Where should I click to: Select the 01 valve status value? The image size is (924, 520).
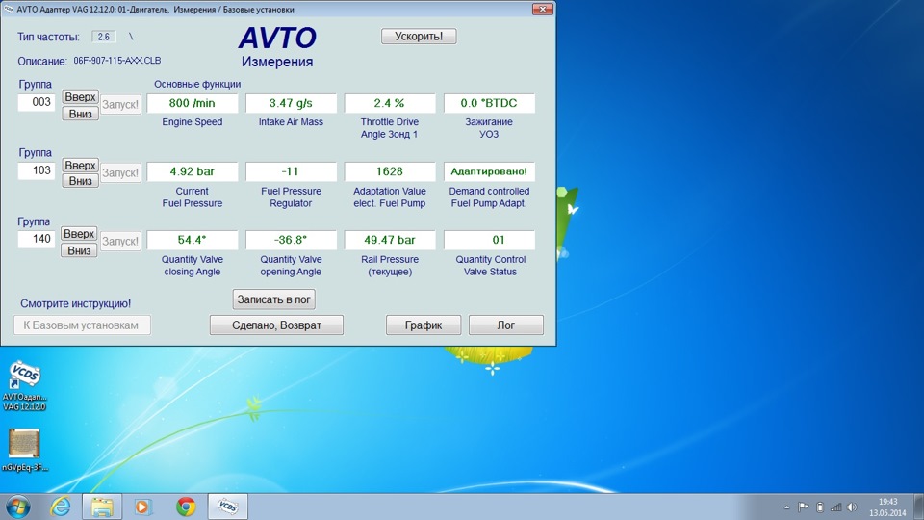click(x=489, y=240)
